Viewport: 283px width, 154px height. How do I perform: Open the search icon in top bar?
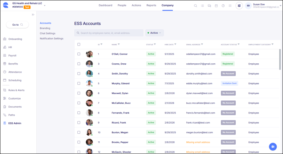tap(196, 5)
